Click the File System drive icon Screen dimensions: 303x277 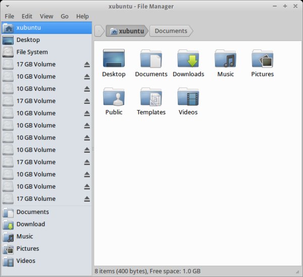(8, 52)
